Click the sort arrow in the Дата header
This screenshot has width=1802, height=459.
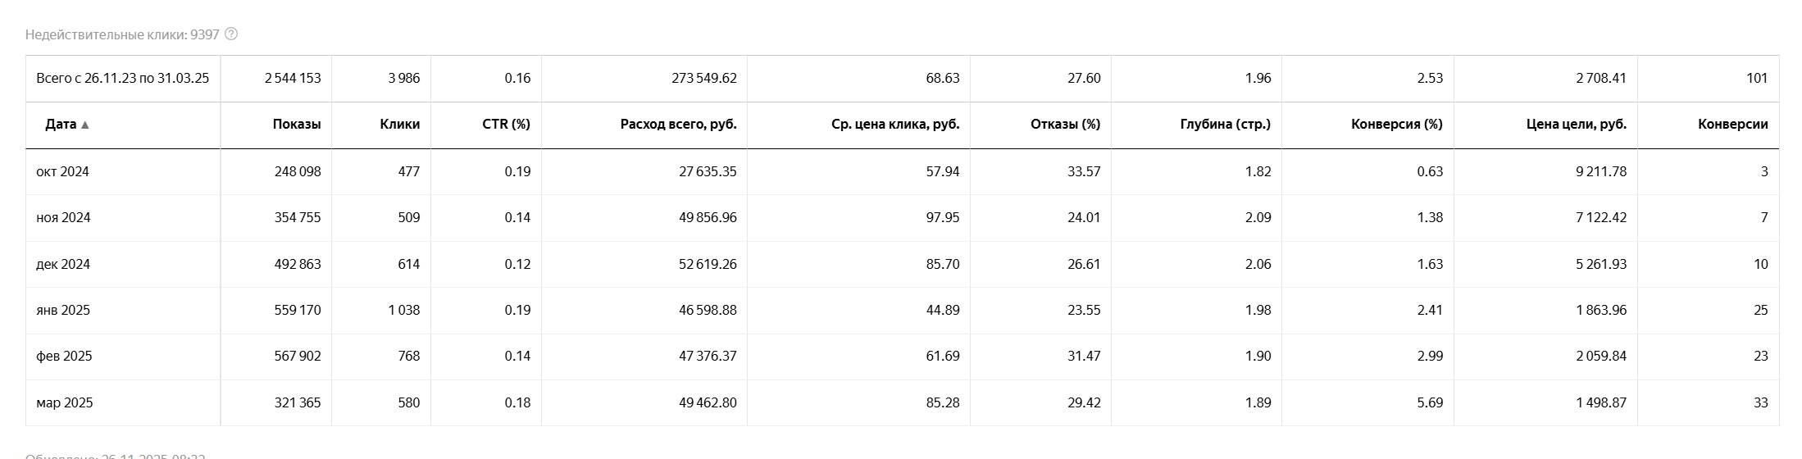point(85,125)
